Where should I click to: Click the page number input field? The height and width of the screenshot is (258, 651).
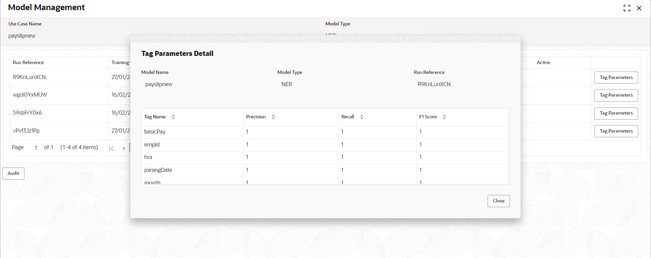(x=36, y=148)
